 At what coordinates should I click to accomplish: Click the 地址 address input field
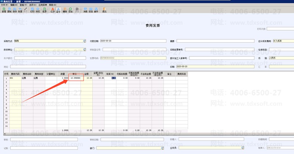pyautogui.click(x=48, y=67)
